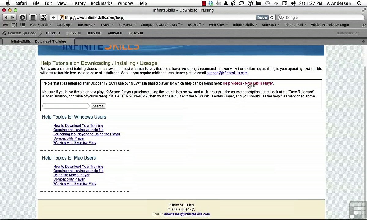Open Bookmarks menu
The image size is (367, 220).
pos(102,3)
